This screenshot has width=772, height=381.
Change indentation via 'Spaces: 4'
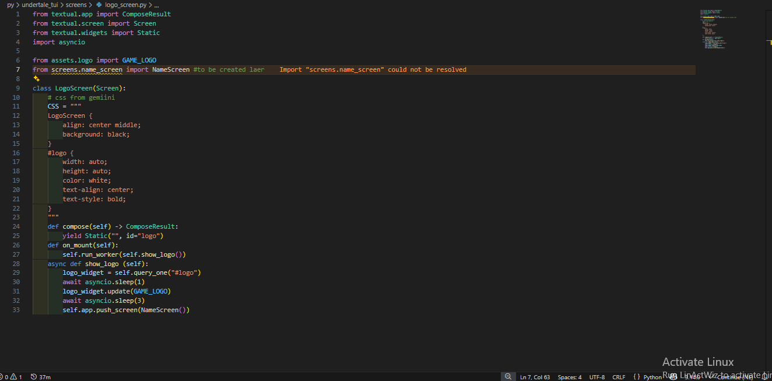tap(569, 377)
